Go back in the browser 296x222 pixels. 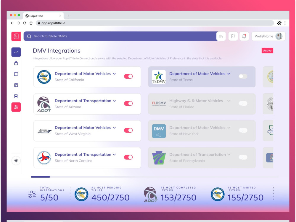coord(12,23)
